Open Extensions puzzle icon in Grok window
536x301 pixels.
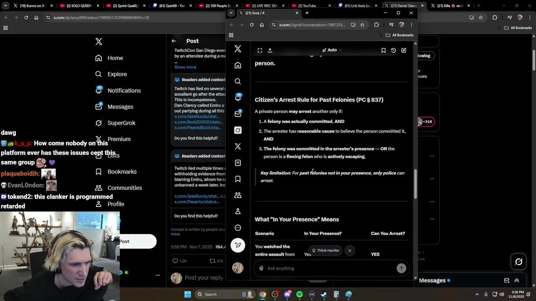[376, 25]
